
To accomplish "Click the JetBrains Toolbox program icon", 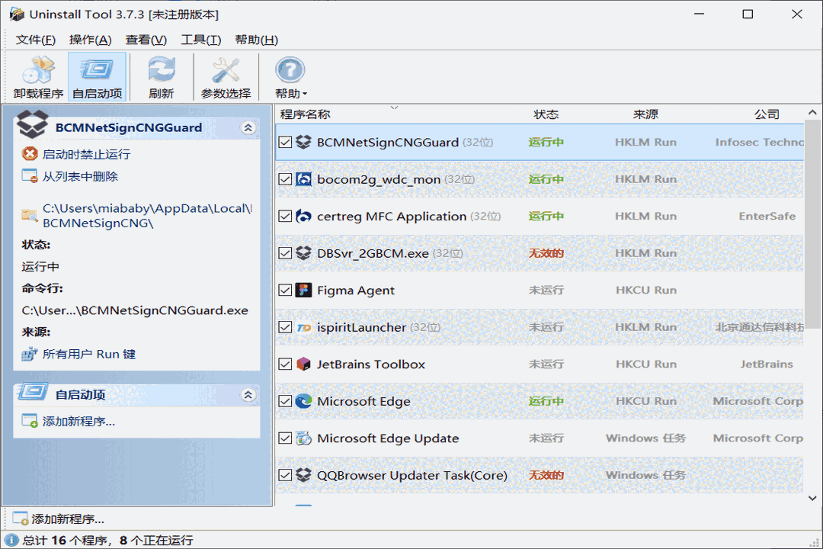I will pos(303,364).
